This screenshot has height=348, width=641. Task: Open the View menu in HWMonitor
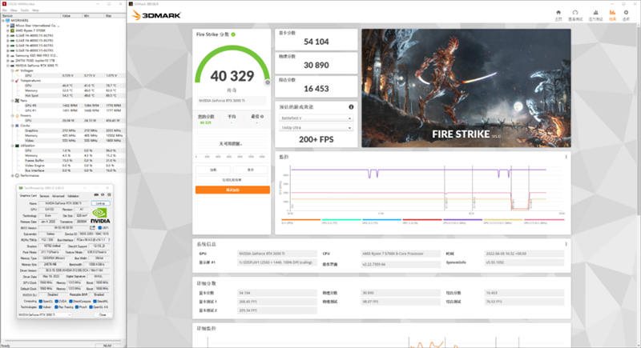[14, 10]
